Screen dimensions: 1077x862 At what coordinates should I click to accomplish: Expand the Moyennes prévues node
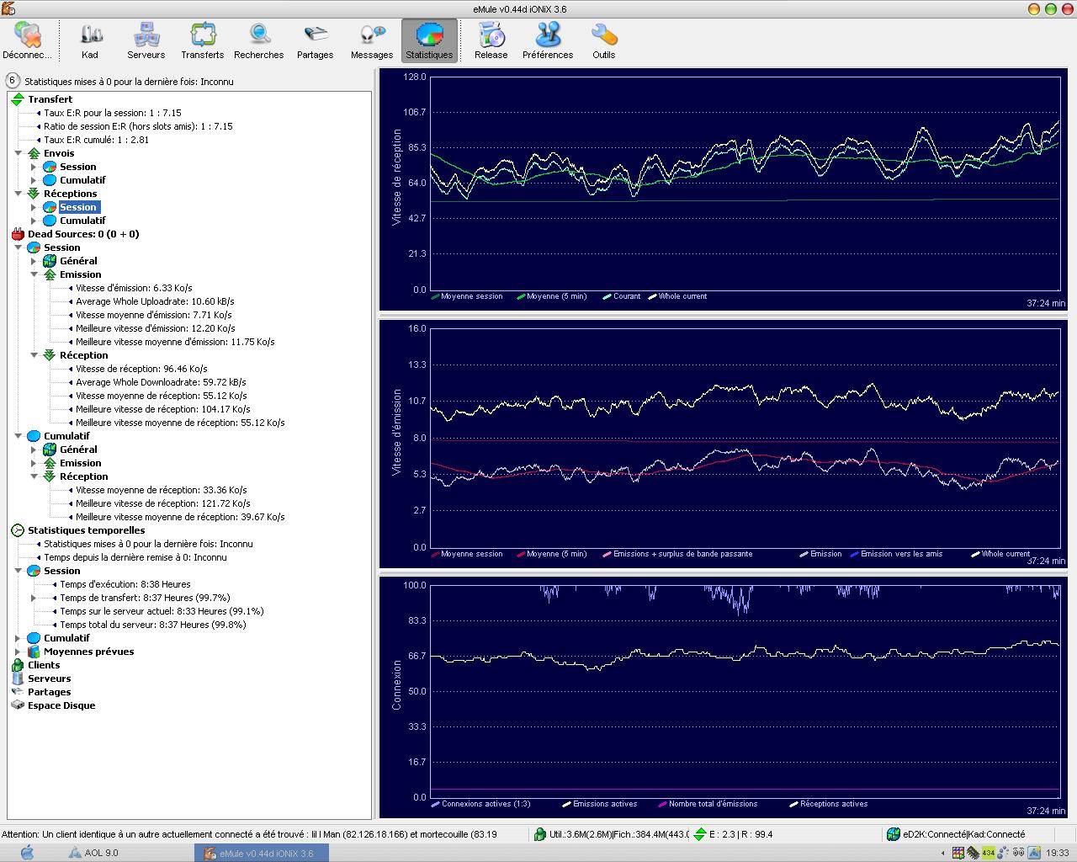point(19,652)
